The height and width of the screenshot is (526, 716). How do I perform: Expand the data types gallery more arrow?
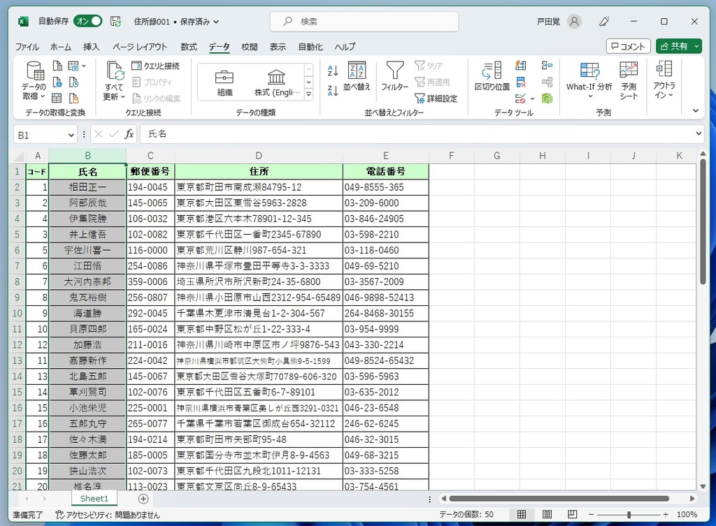308,94
